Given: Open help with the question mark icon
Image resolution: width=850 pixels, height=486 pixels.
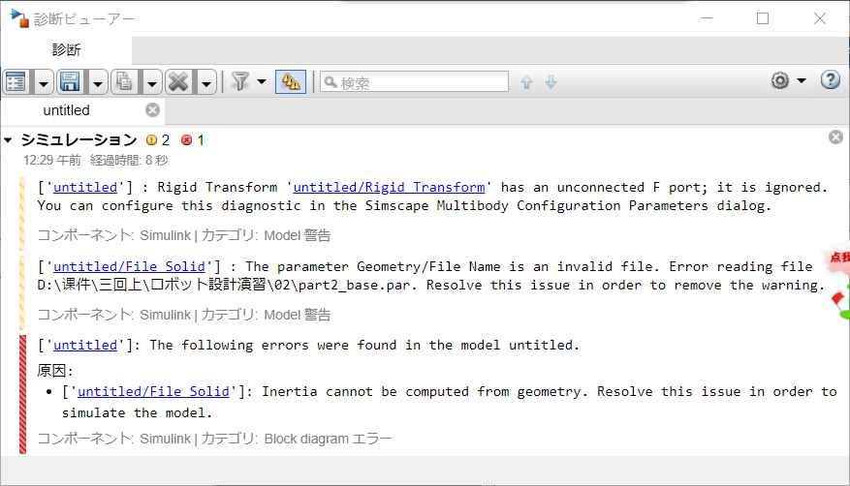Looking at the screenshot, I should pyautogui.click(x=830, y=80).
